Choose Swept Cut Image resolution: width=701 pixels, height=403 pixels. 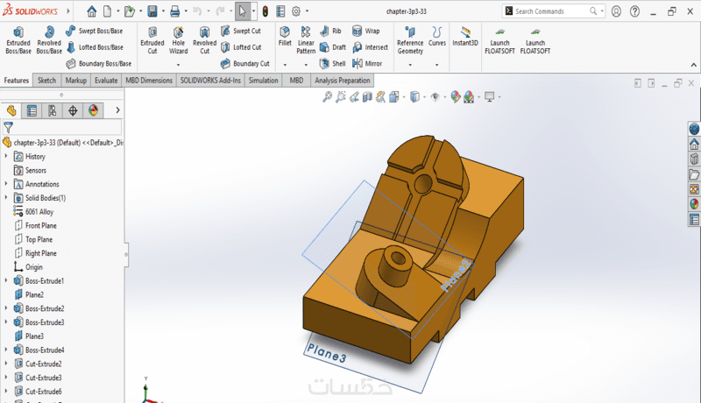[x=240, y=31]
